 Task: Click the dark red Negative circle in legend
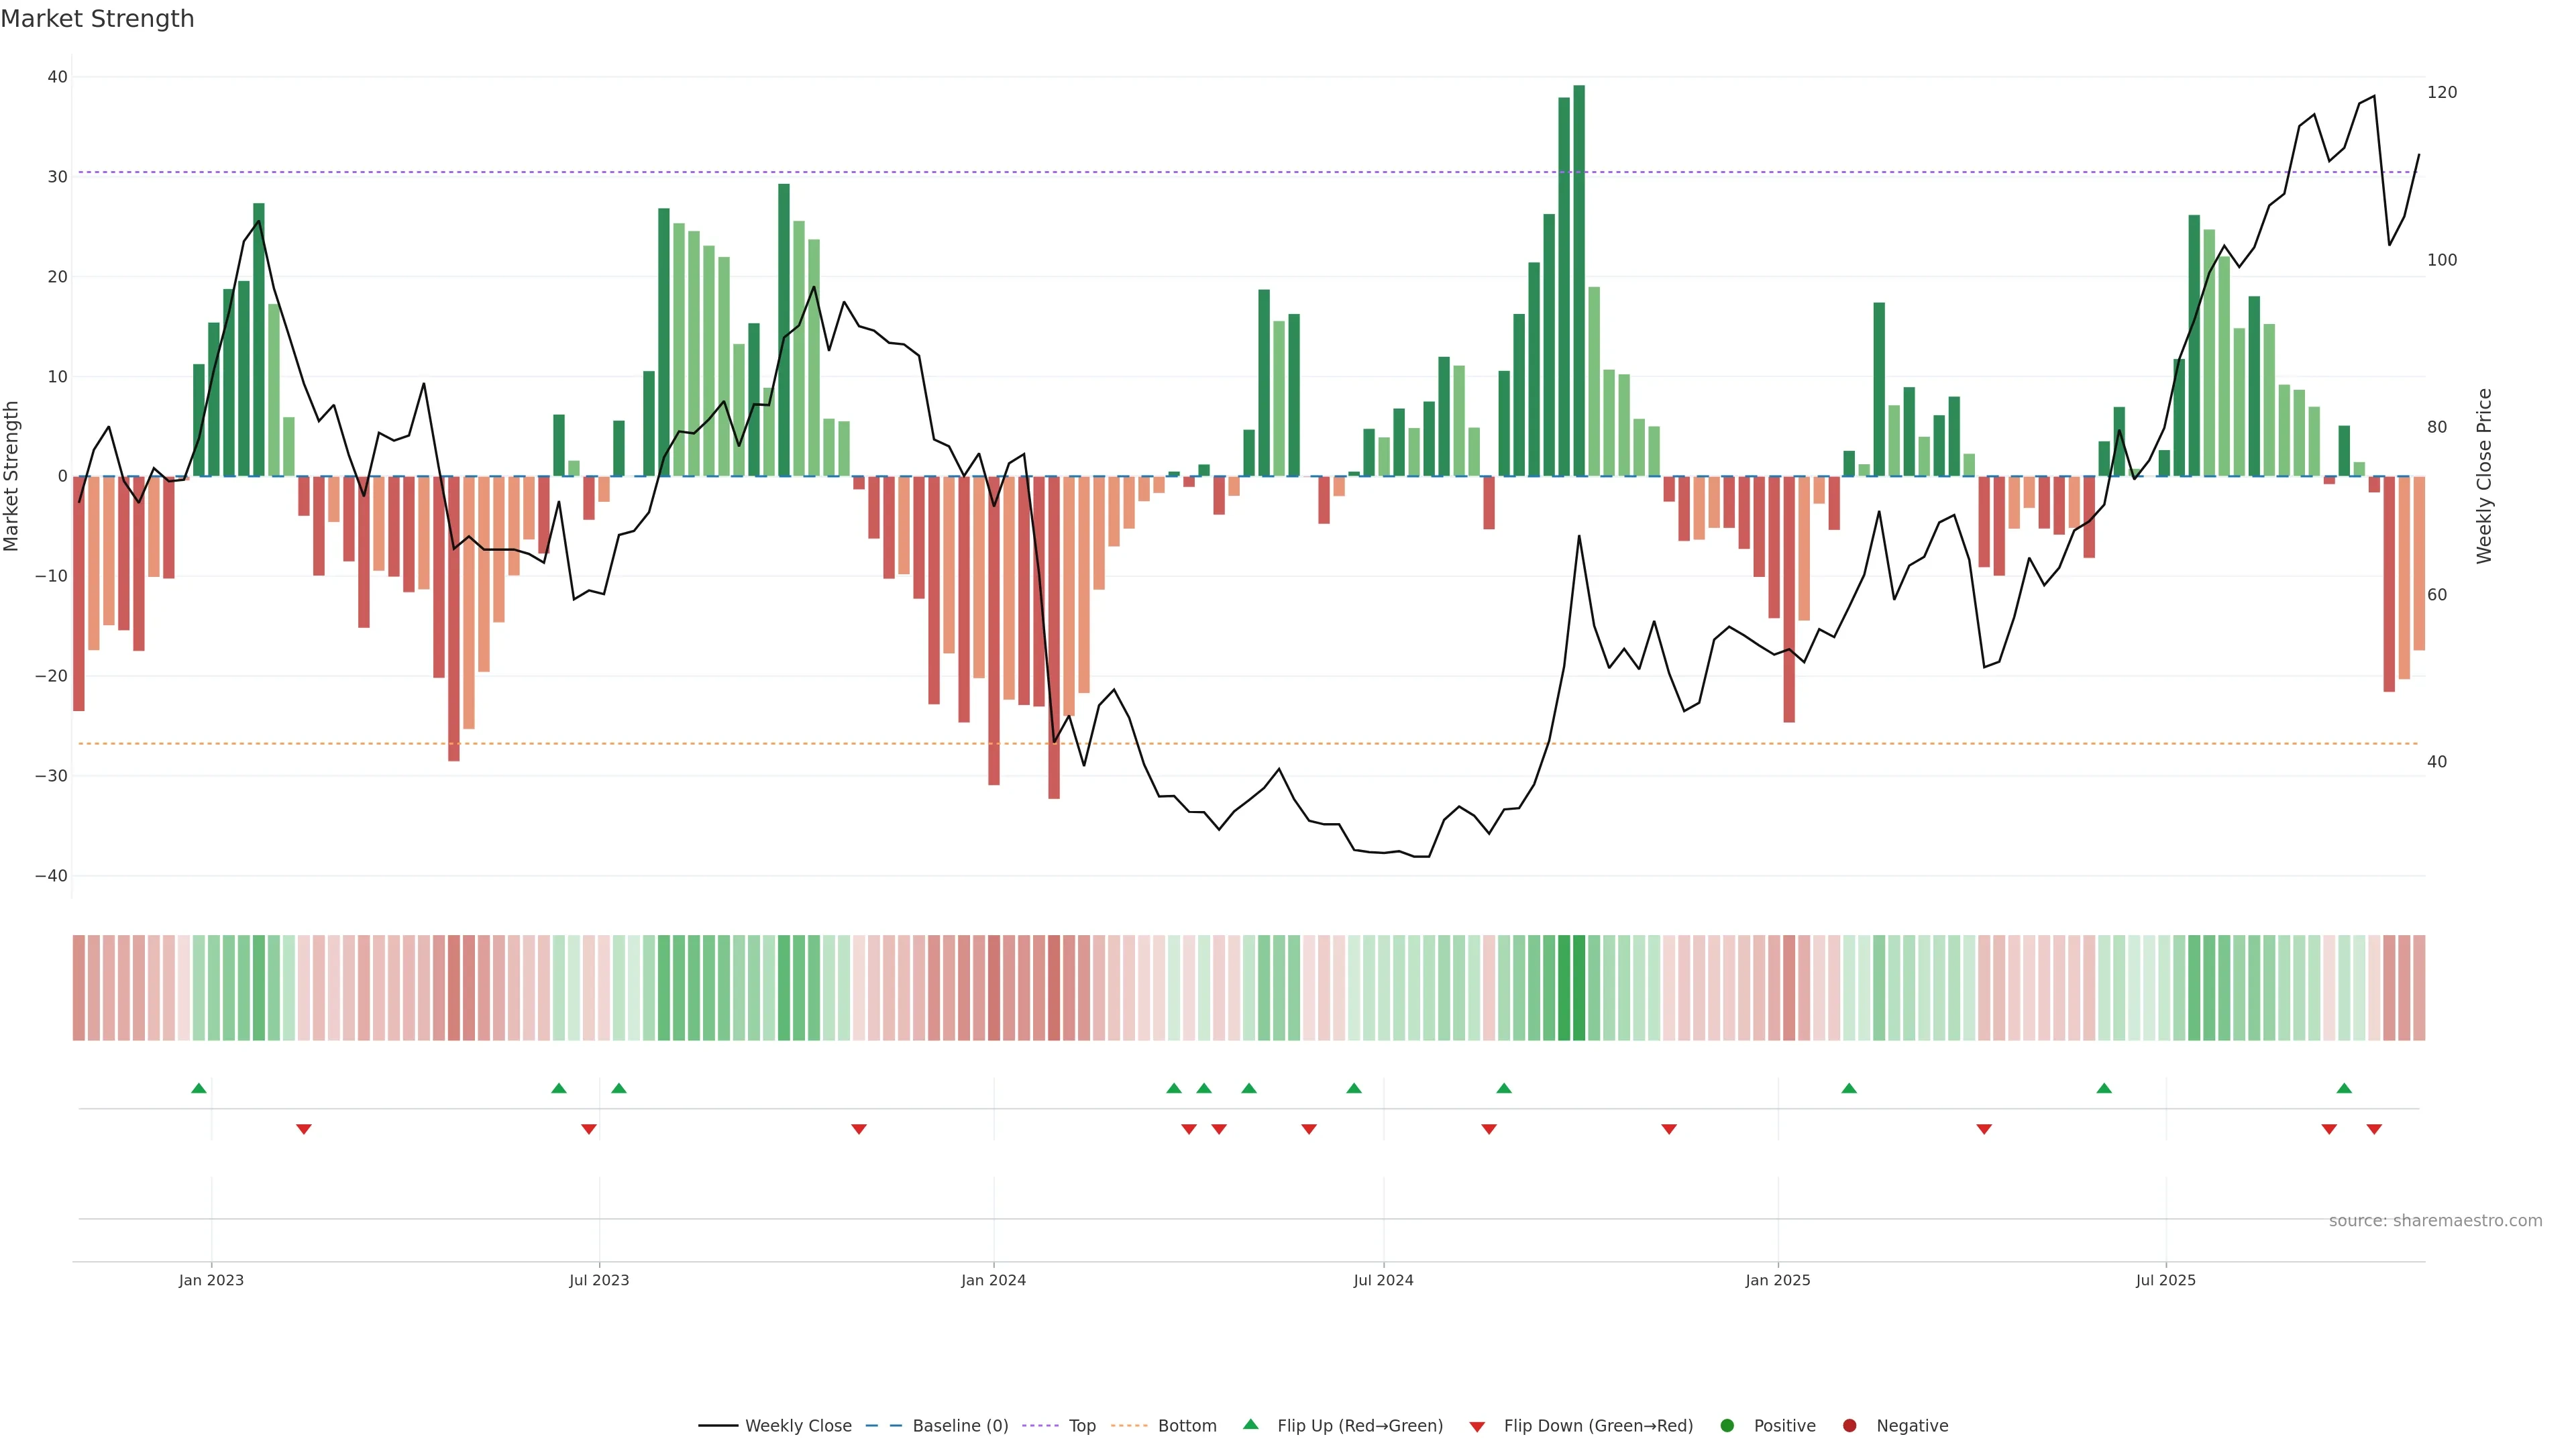pyautogui.click(x=1849, y=1425)
